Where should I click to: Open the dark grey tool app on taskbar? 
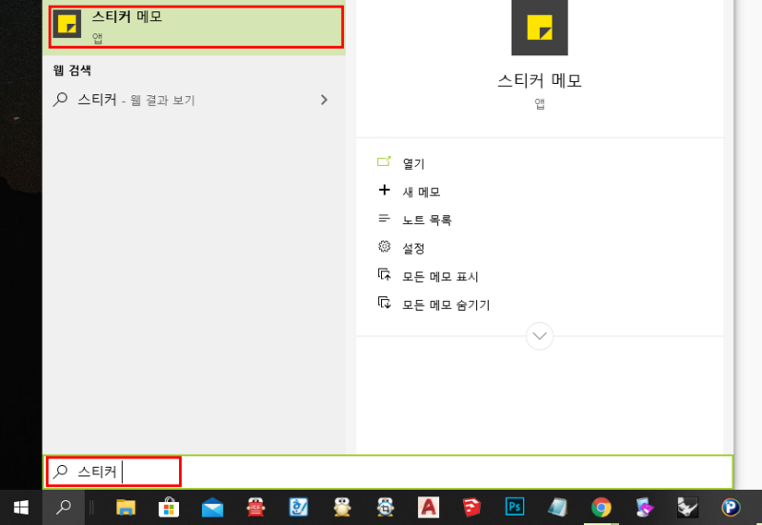[688, 508]
